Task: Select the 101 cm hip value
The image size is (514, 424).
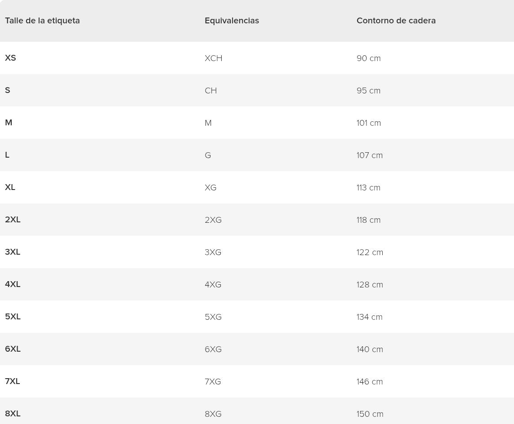Action: (368, 123)
